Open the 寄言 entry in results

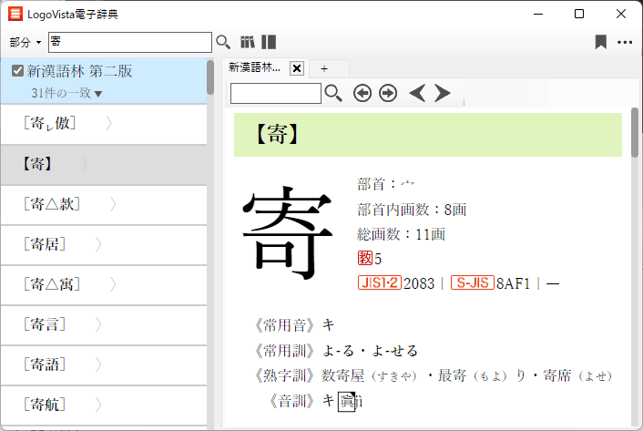pyautogui.click(x=49, y=324)
